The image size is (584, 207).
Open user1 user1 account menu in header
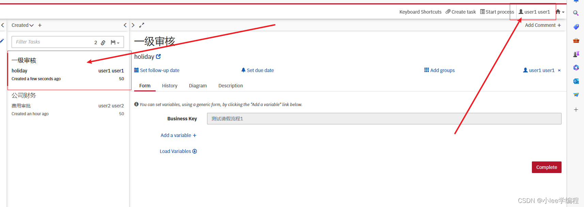(x=534, y=12)
